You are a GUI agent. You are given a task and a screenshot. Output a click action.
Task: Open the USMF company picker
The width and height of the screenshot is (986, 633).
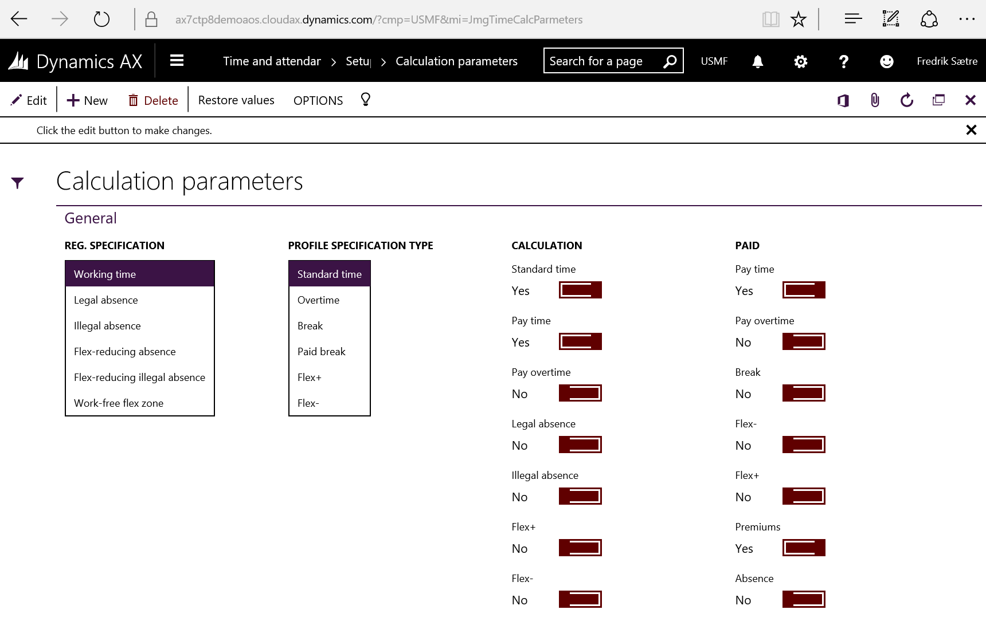pyautogui.click(x=714, y=61)
